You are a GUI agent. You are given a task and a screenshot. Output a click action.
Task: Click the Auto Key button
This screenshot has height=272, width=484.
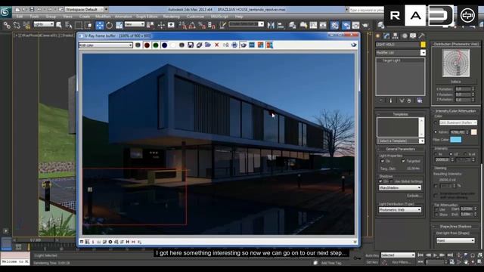tap(372, 255)
